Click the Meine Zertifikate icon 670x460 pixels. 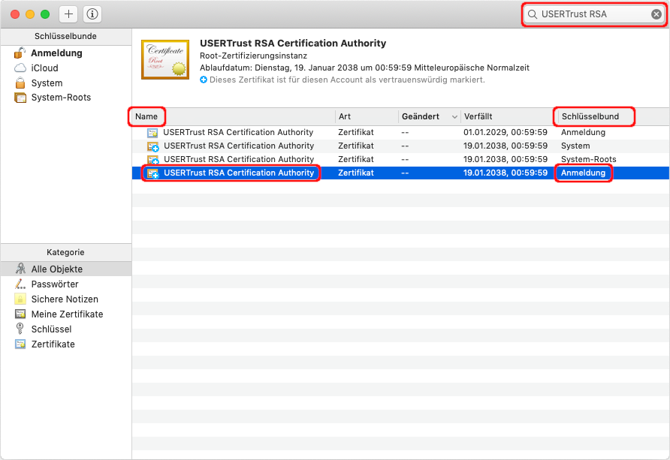coord(20,314)
